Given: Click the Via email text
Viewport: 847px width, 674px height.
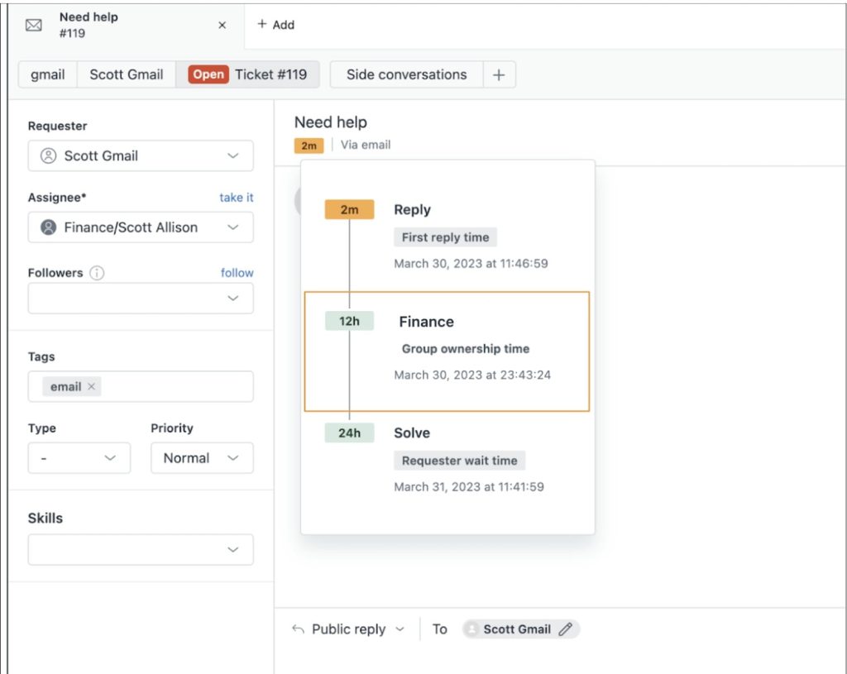Looking at the screenshot, I should pyautogui.click(x=365, y=145).
